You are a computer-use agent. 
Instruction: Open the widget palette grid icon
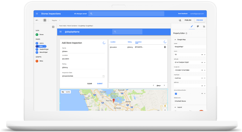click(x=45, y=20)
